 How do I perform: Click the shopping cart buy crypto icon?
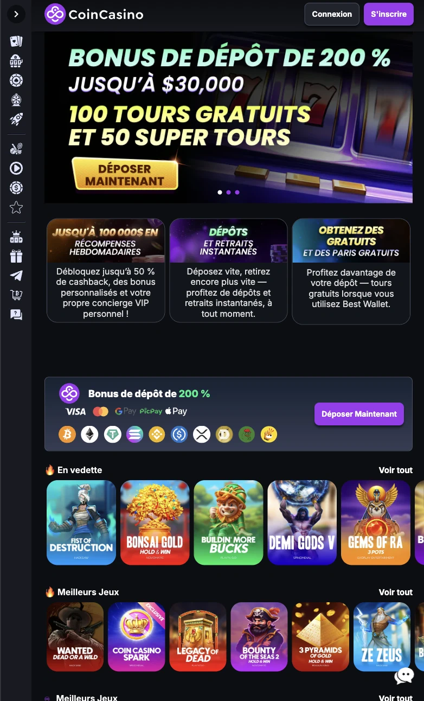pyautogui.click(x=16, y=295)
